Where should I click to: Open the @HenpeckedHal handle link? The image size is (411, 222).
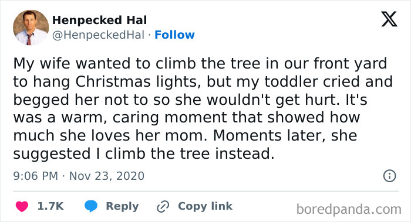[x=98, y=35]
